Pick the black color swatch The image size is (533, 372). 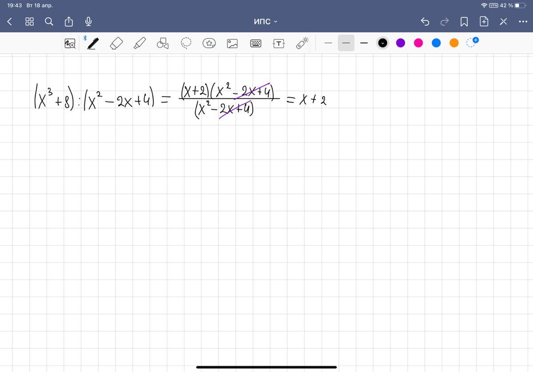383,43
